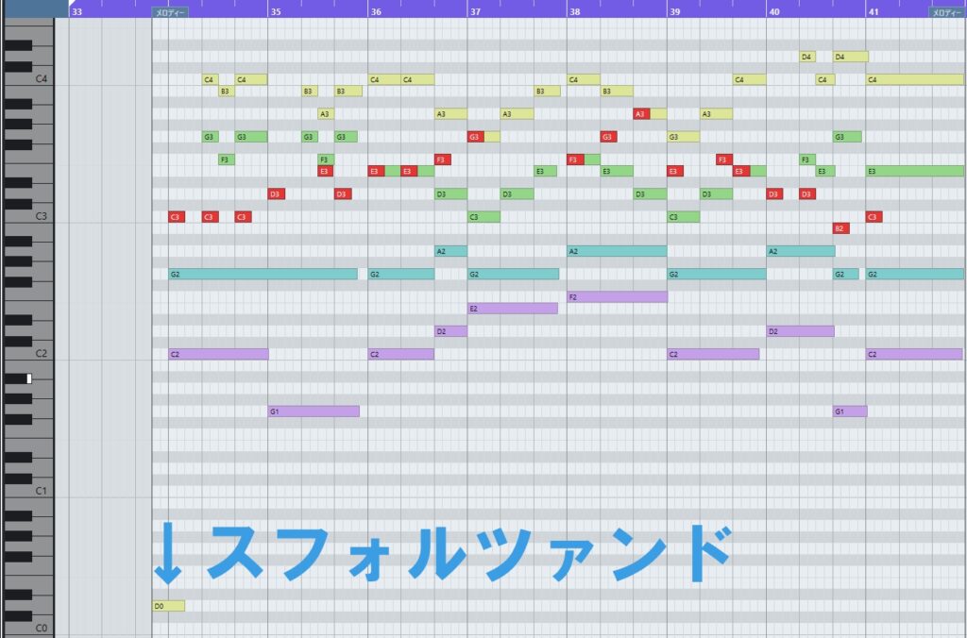
Task: Click bar 33 on the ruler
Action: [76, 11]
